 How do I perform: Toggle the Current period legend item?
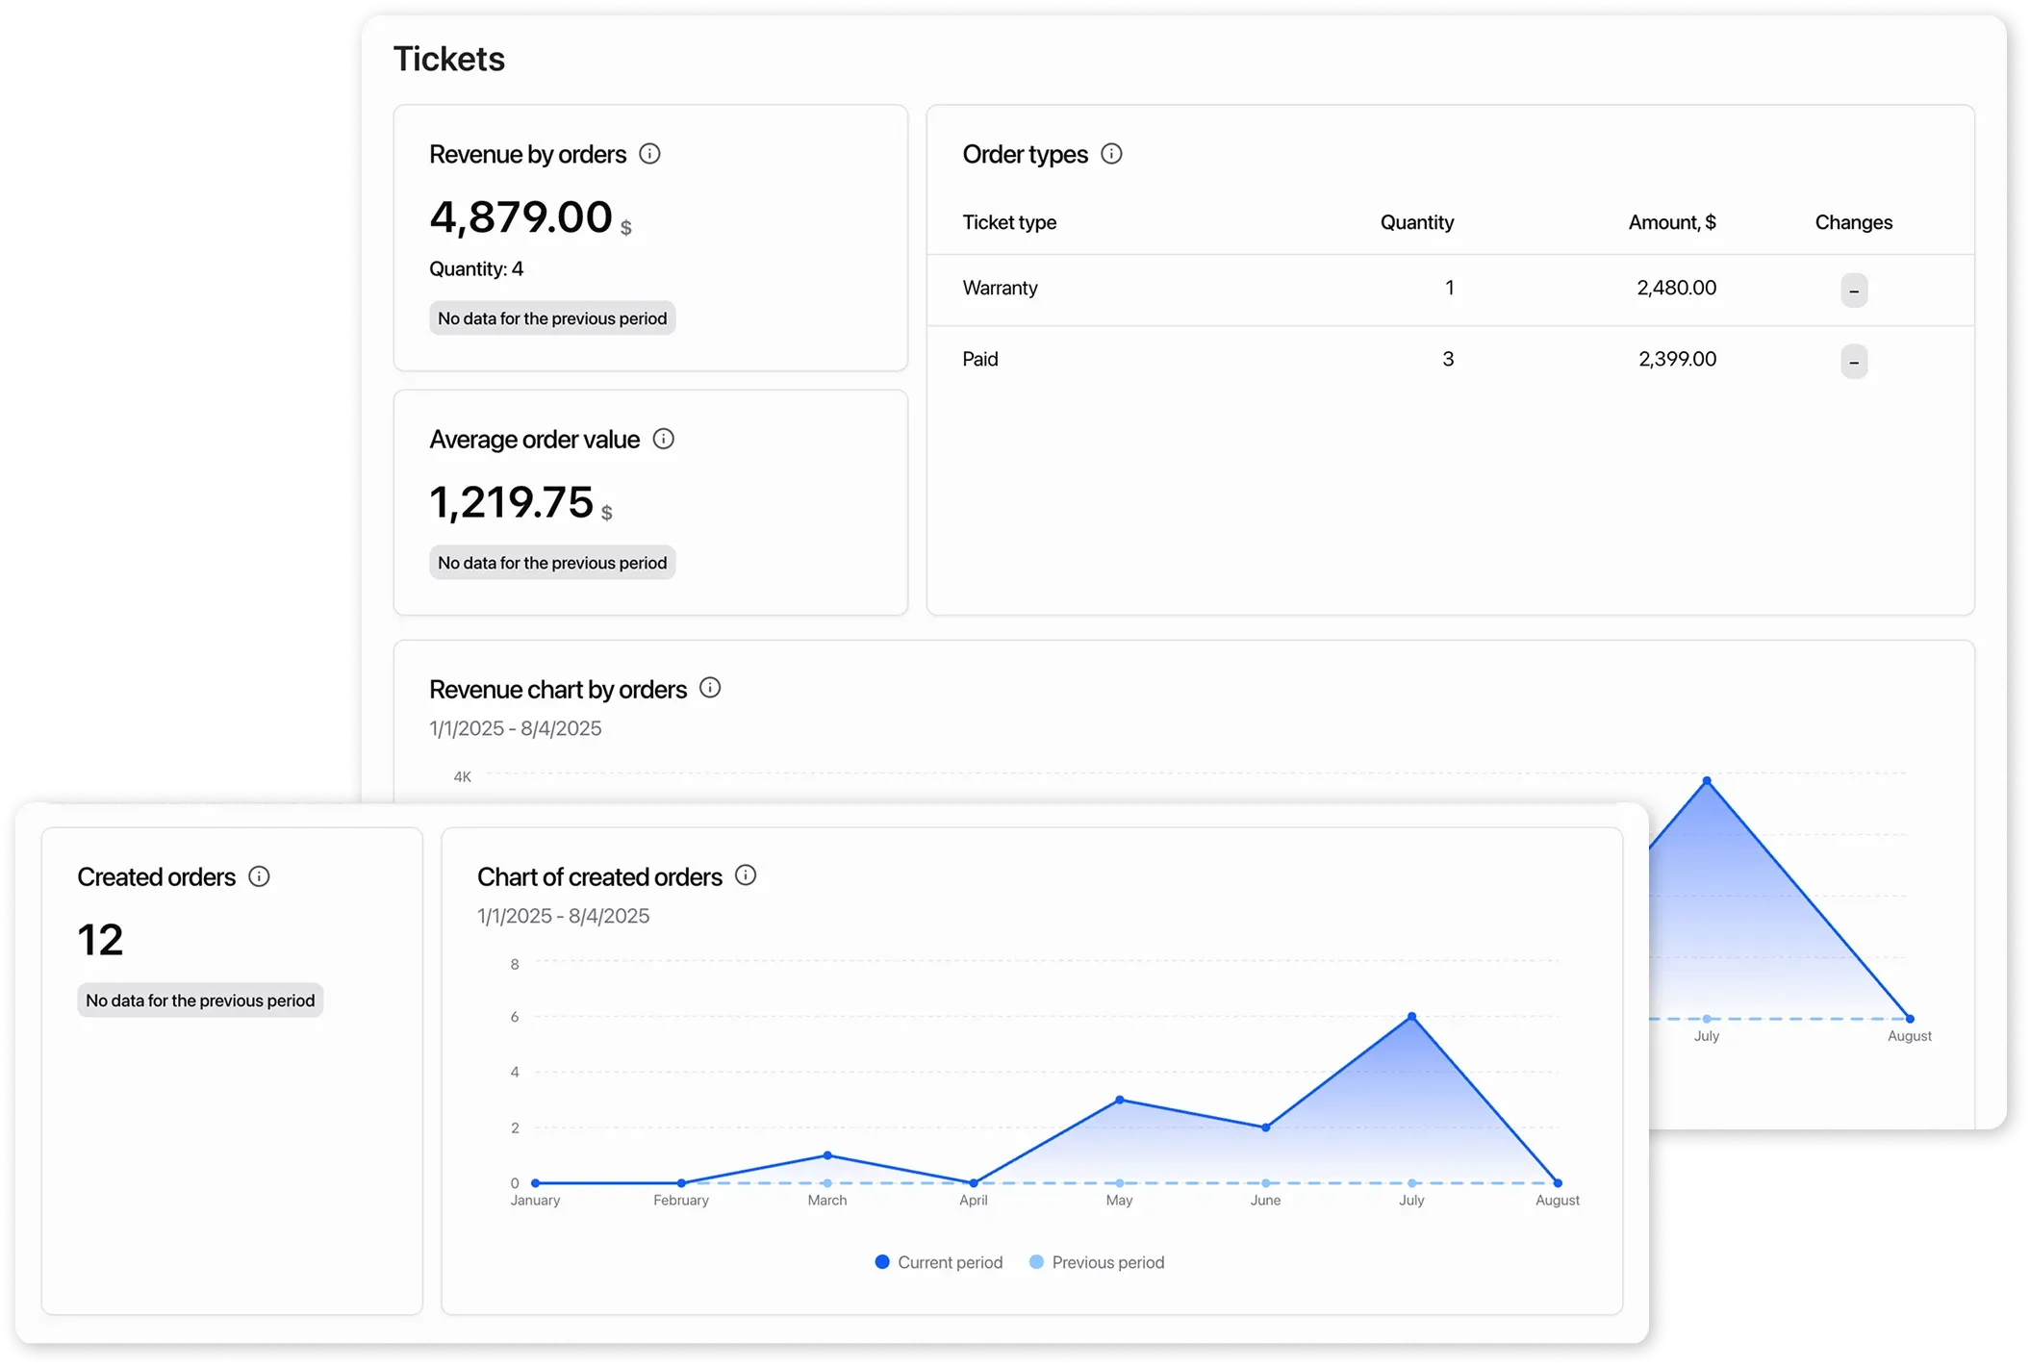(937, 1262)
